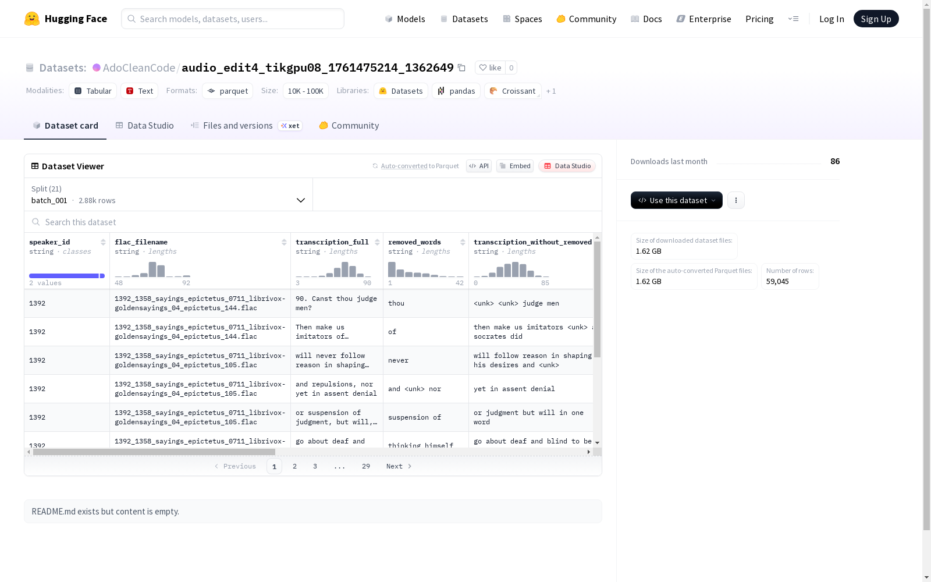
Task: Click the Croissant library tag
Action: [x=513, y=91]
